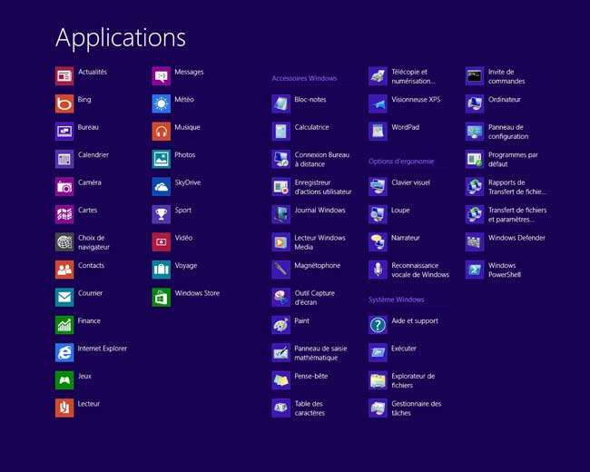Open the Cartes maps icon
This screenshot has width=590, height=472.
(64, 214)
